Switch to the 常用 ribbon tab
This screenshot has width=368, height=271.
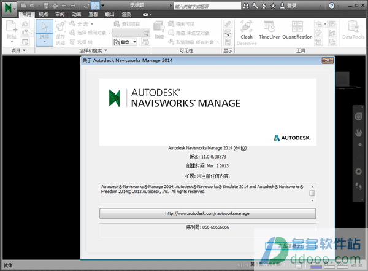(x=27, y=14)
